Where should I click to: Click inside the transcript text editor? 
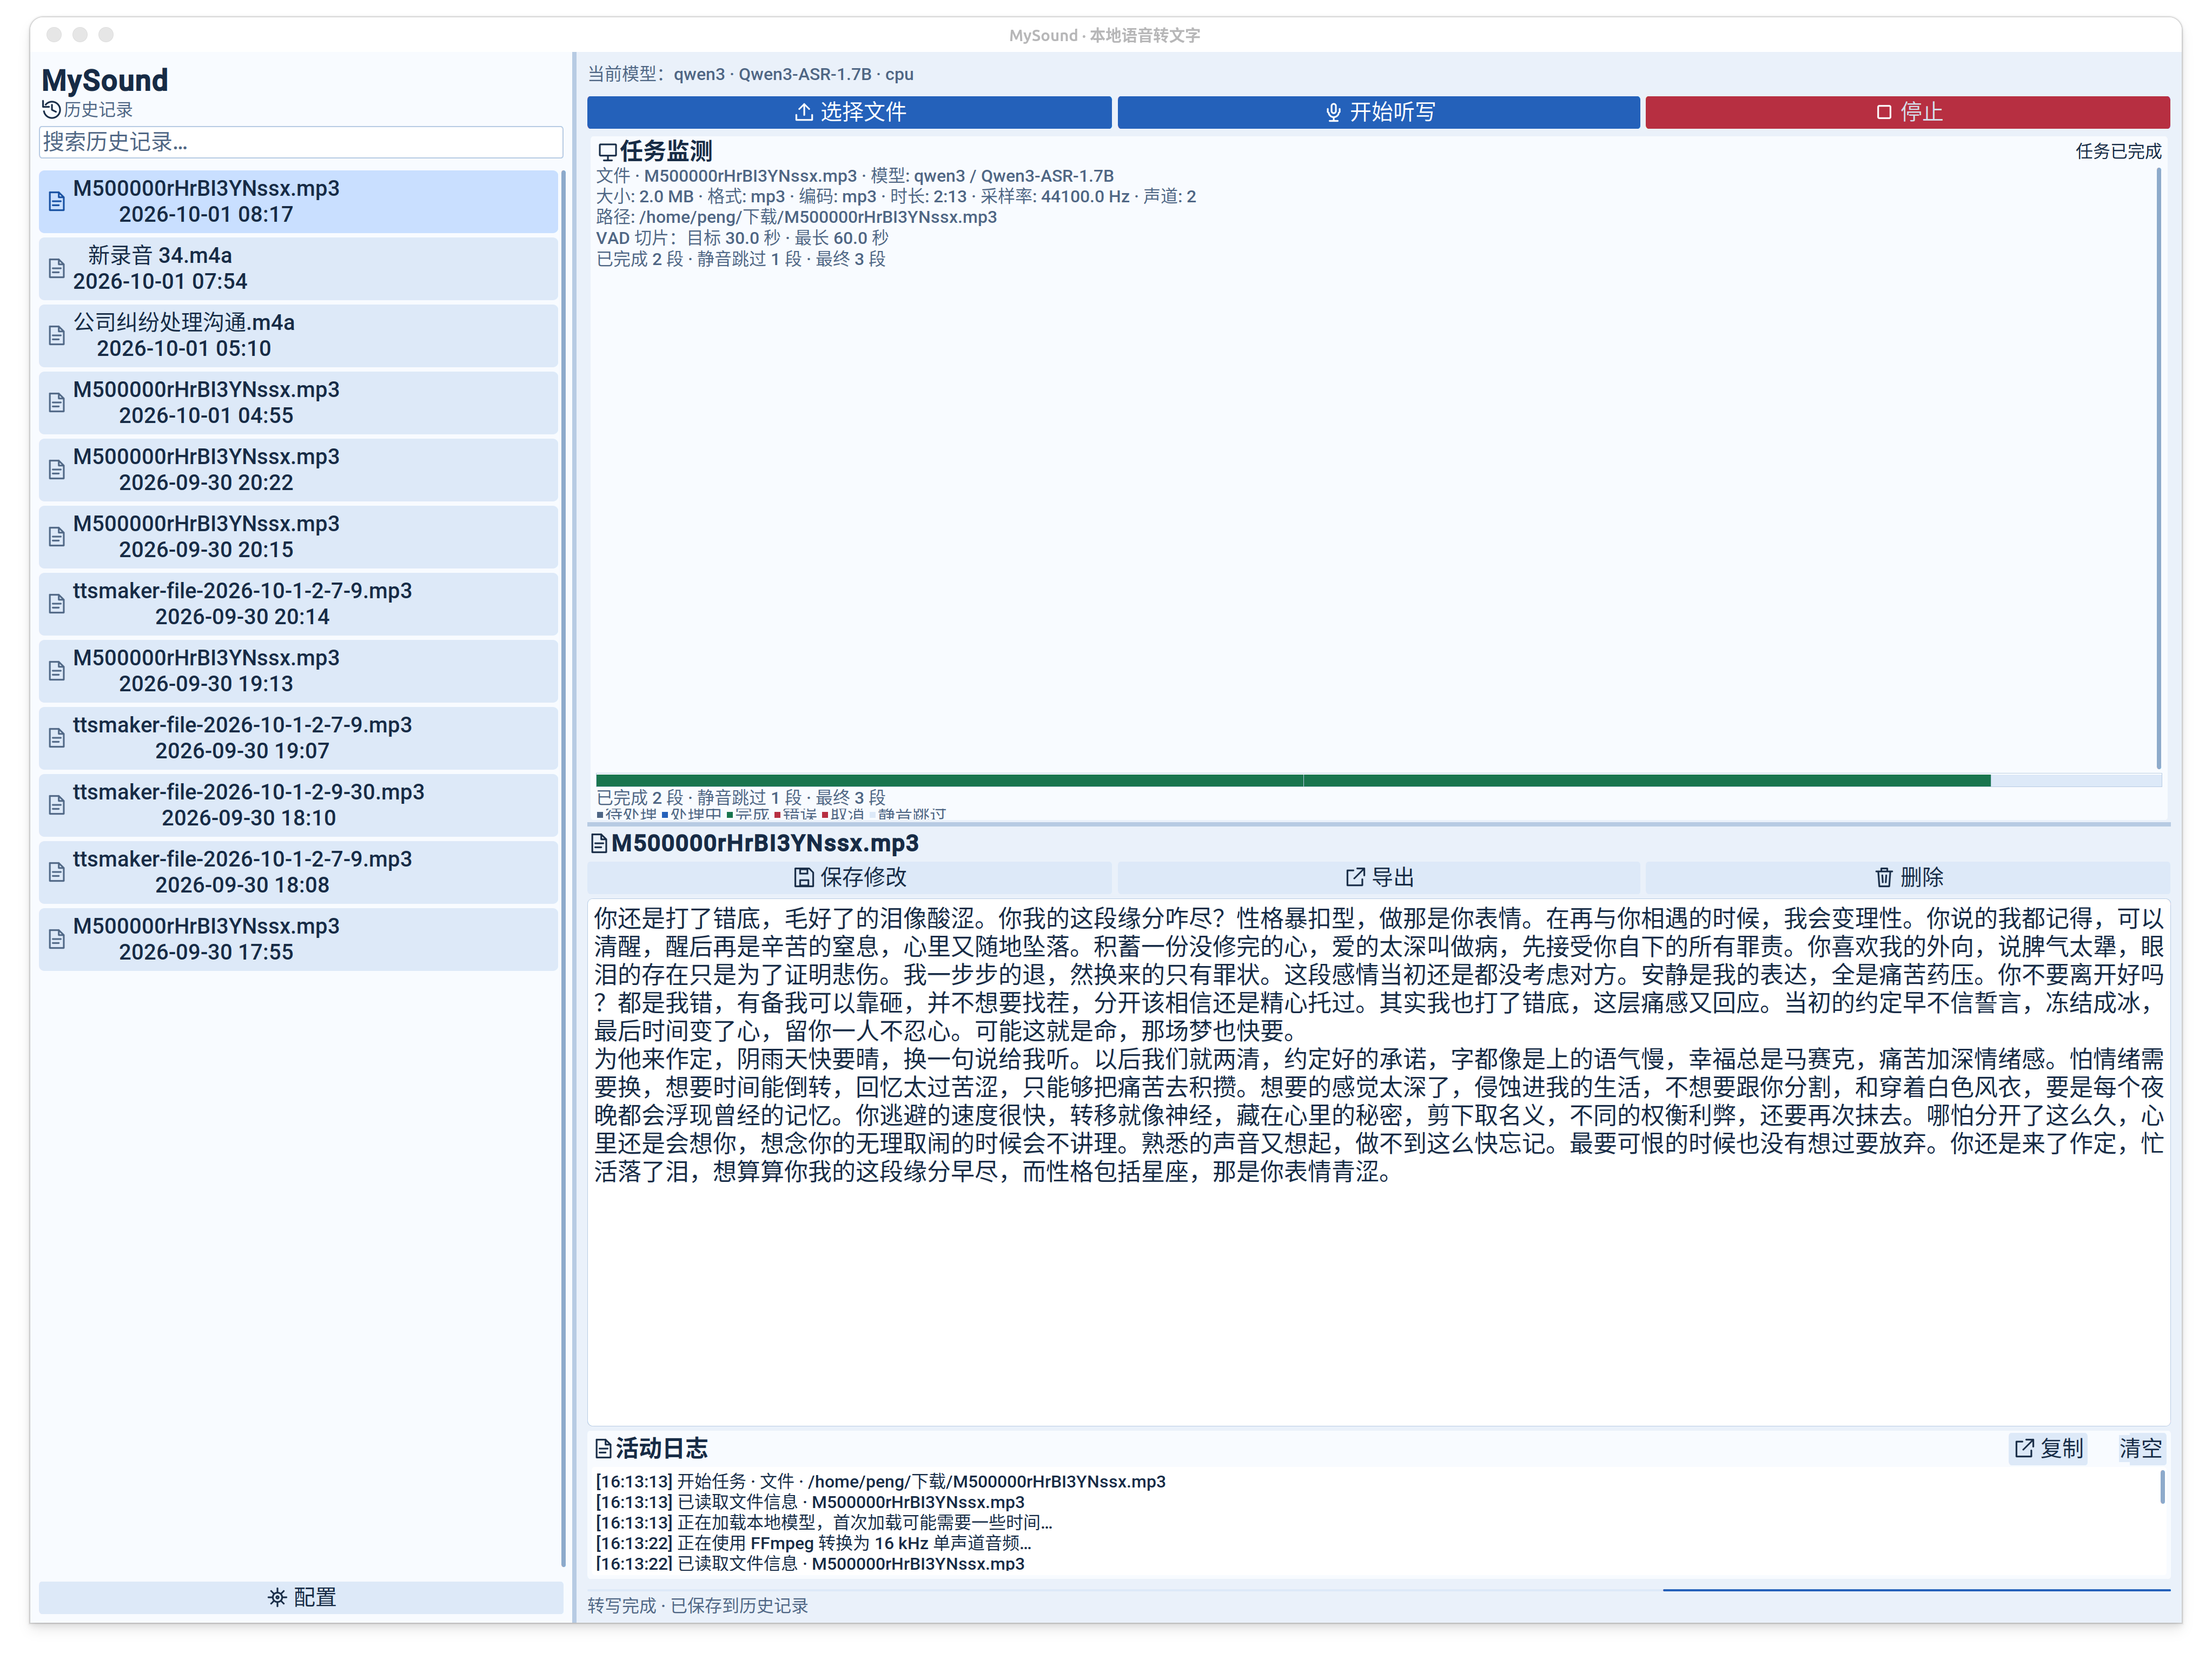point(1378,1163)
